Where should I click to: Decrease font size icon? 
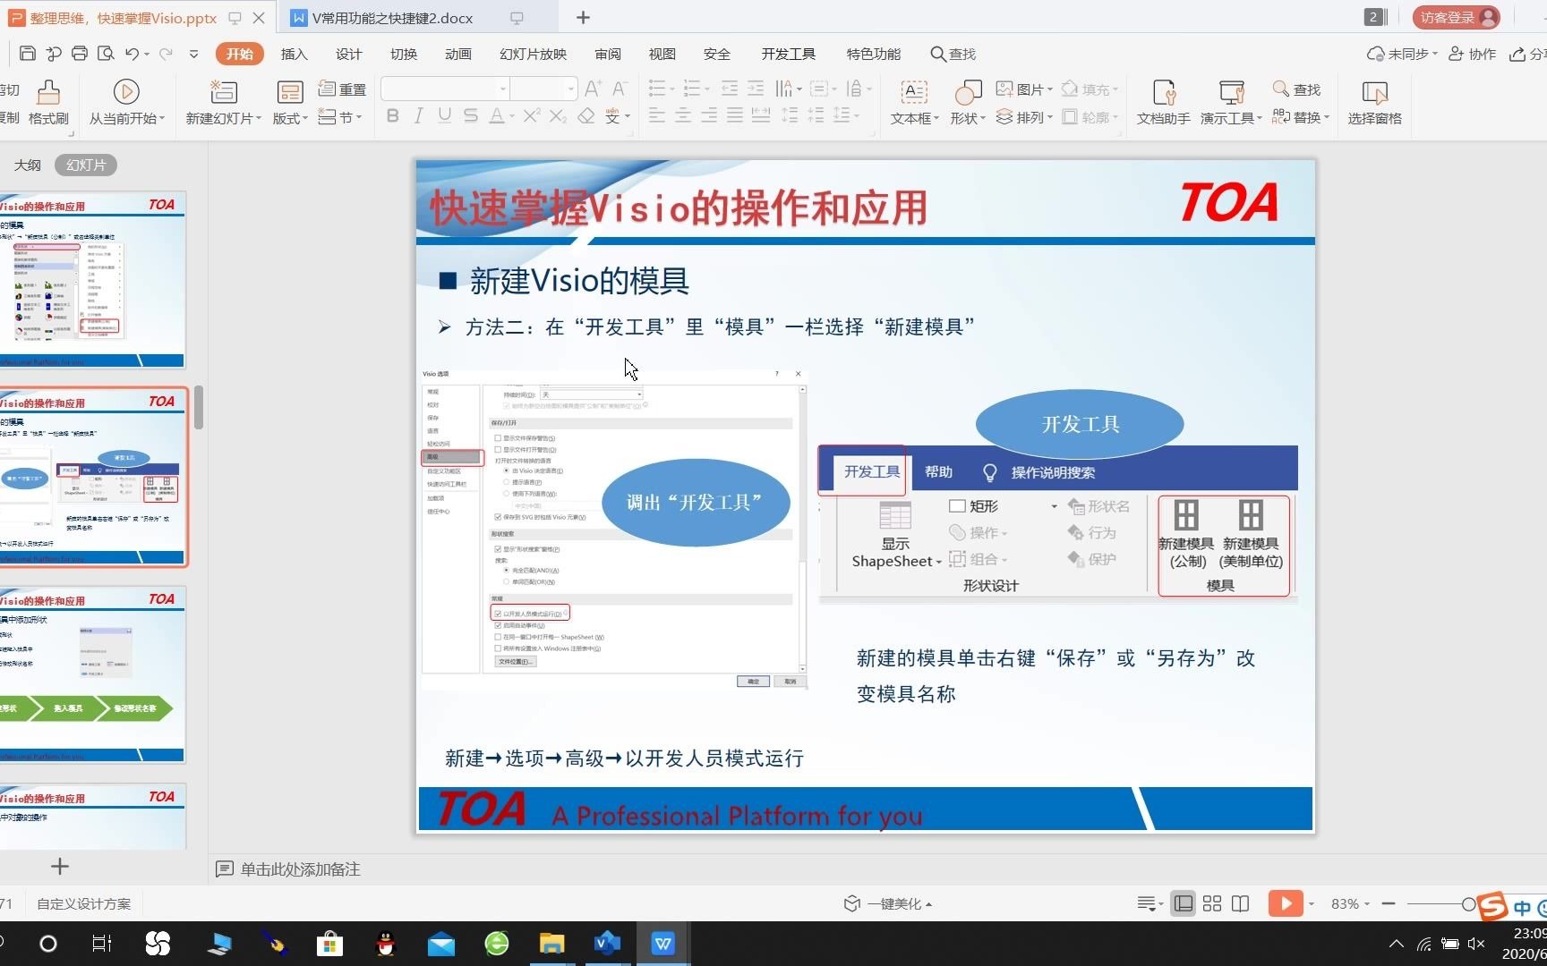click(x=619, y=89)
